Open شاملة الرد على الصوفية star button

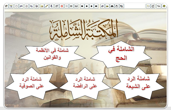pos(32,83)
